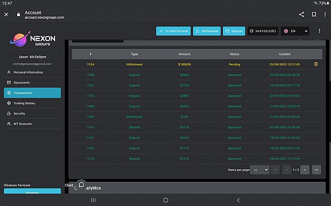Share the page via share icon
The width and height of the screenshot is (331, 206).
[301, 14]
